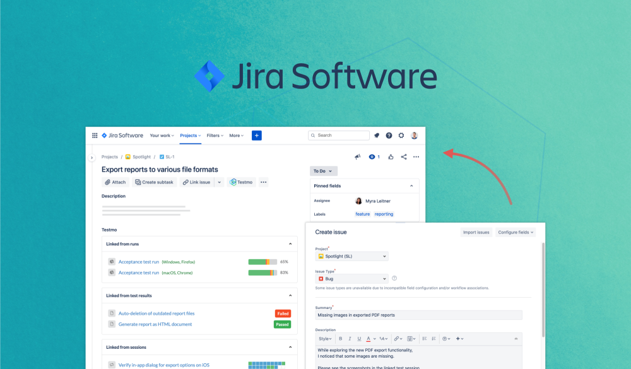This screenshot has width=631, height=369.
Task: Open Generate report as HTML document
Action: click(155, 324)
